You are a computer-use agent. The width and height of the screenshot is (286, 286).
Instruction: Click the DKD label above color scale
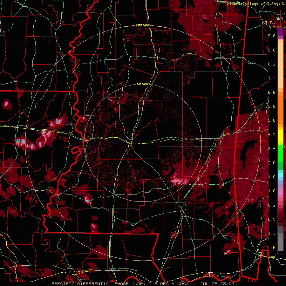279,19
